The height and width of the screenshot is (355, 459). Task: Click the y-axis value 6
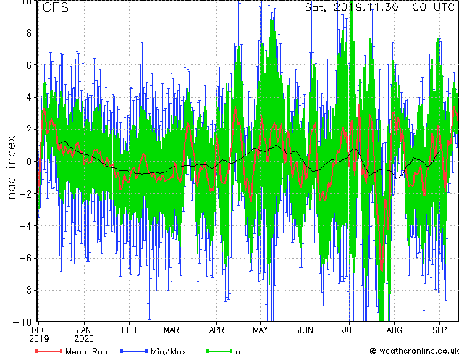click(29, 65)
